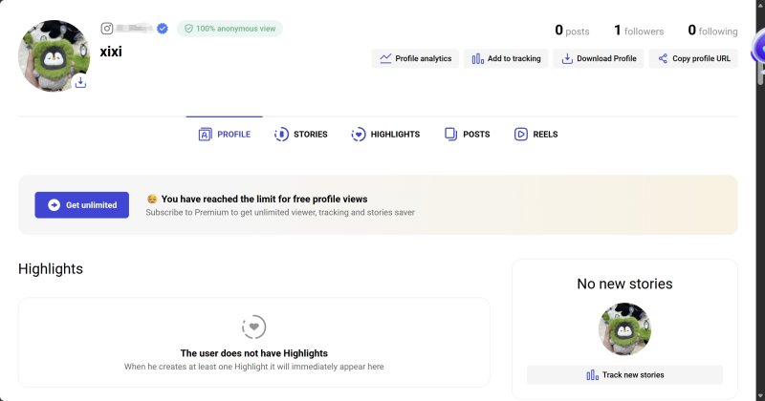Open the large penguin profile avatar
The height and width of the screenshot is (401, 765).
[x=54, y=55]
